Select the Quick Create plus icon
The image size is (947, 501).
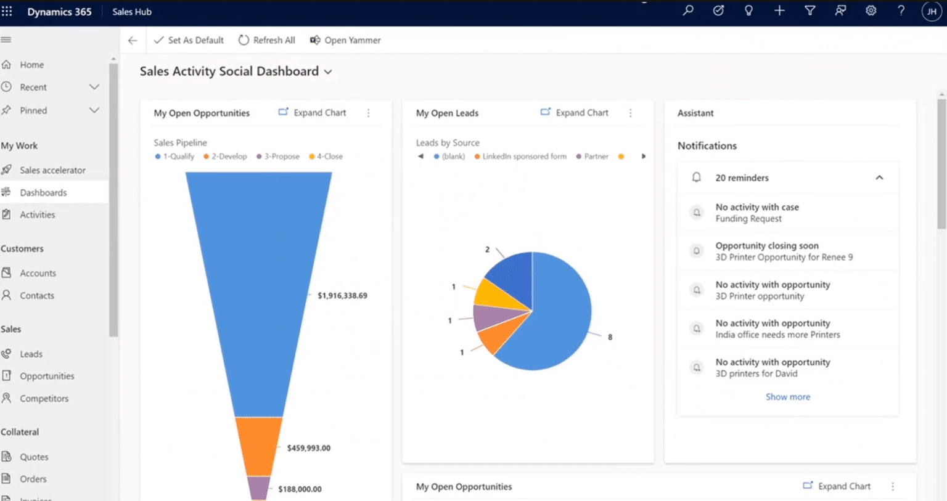[779, 10]
